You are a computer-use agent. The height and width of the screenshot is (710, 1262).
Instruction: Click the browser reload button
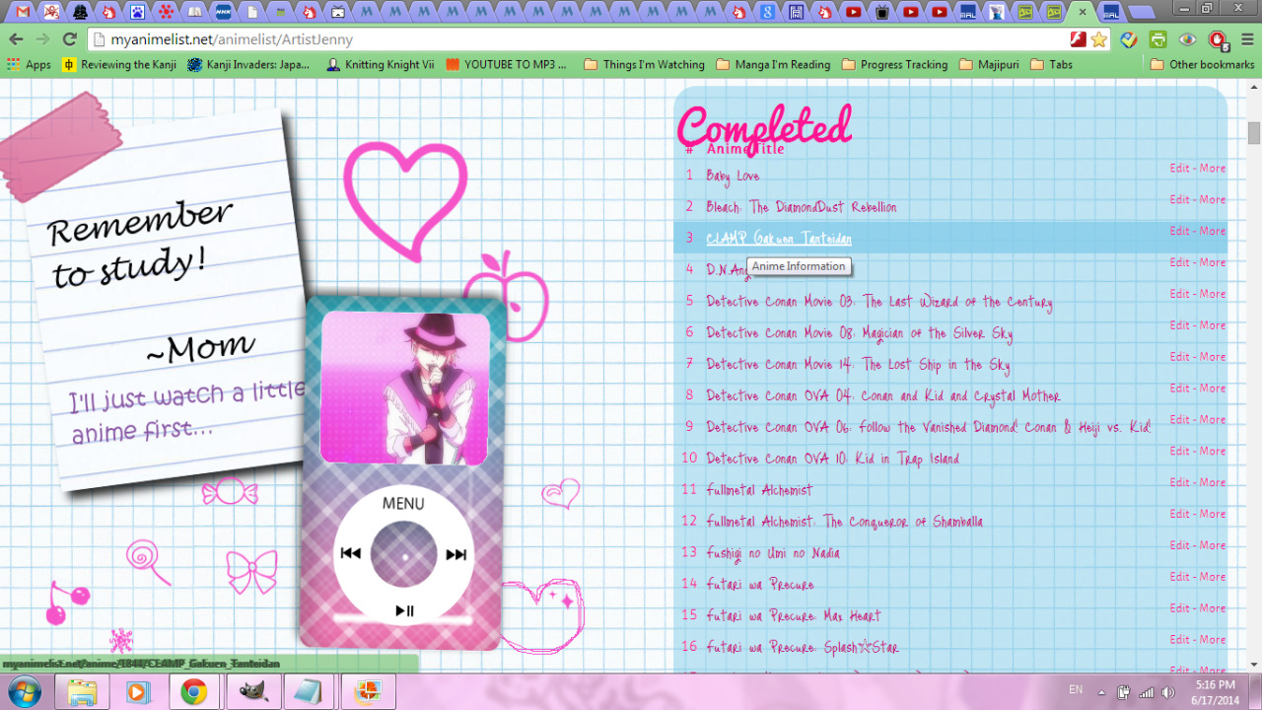click(69, 39)
